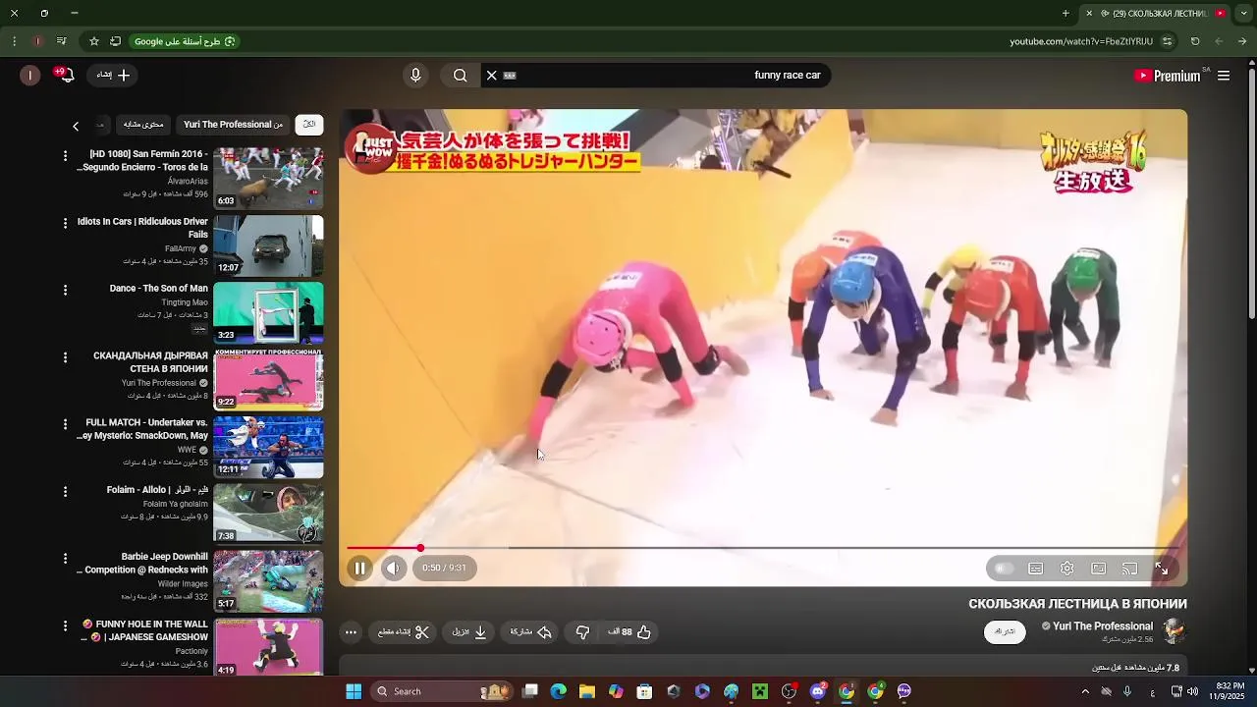1257x707 pixels.
Task: Click the youtube.com address bar URL
Action: 1081,41
